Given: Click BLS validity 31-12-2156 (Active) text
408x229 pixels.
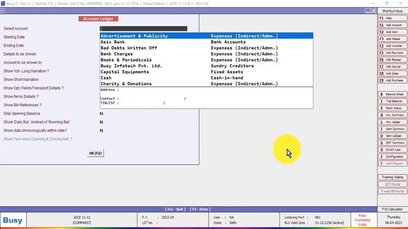Looking at the screenshot, I should pos(329,223).
